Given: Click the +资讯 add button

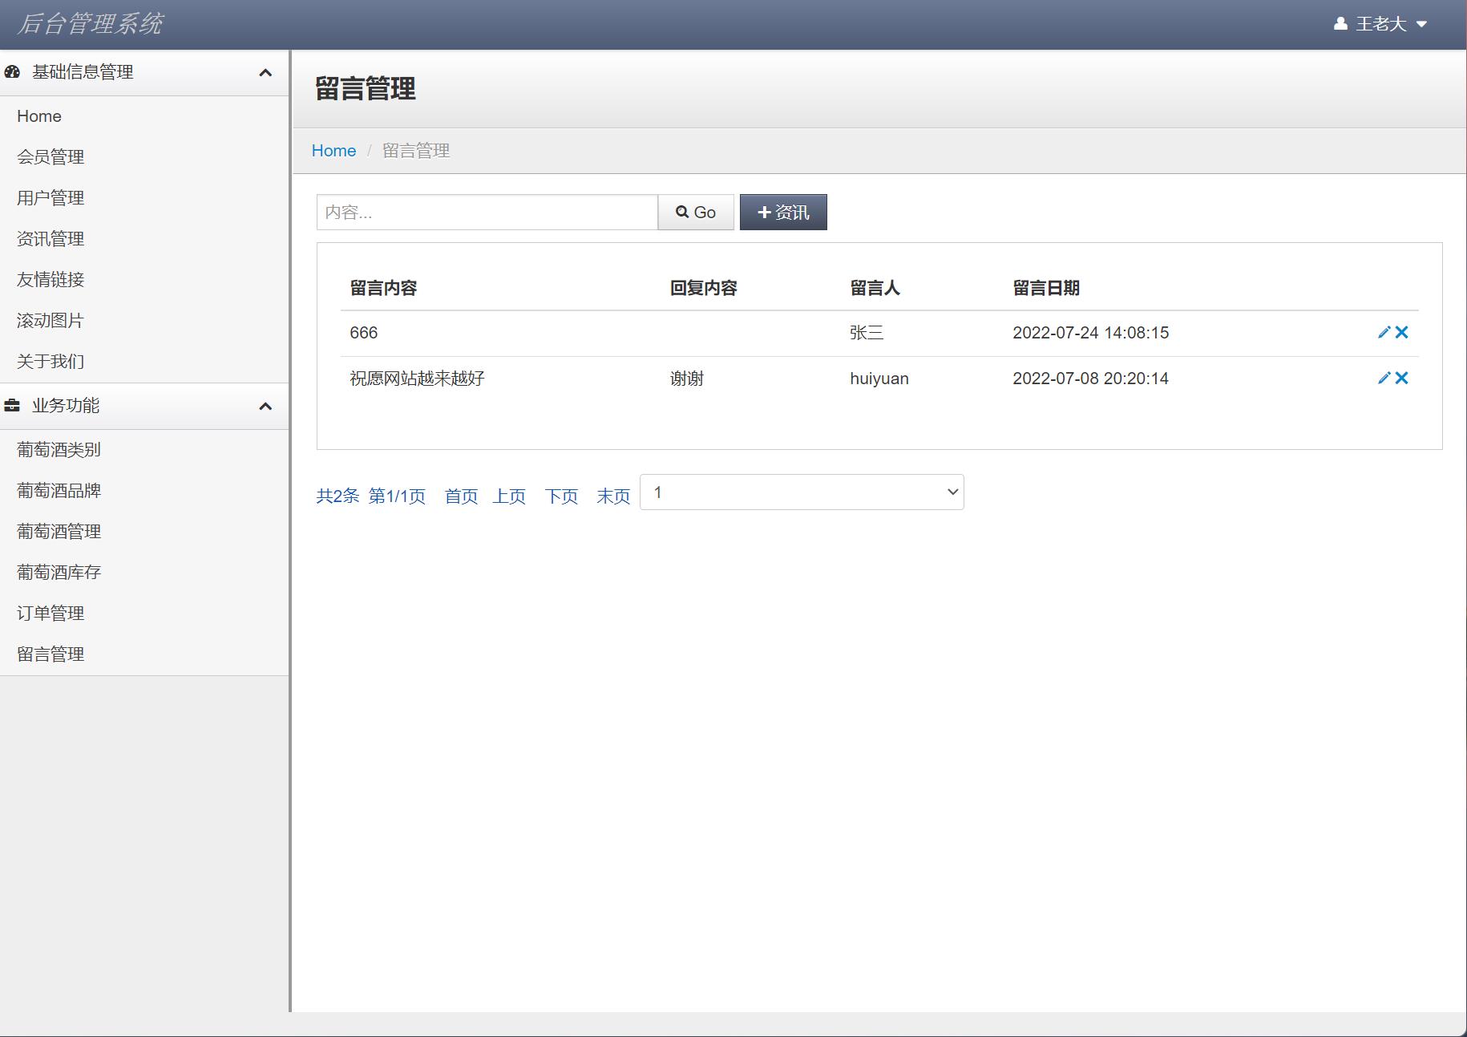Looking at the screenshot, I should point(782,213).
